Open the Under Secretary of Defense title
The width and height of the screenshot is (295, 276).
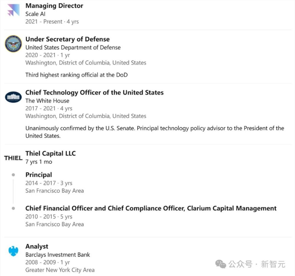(x=67, y=39)
